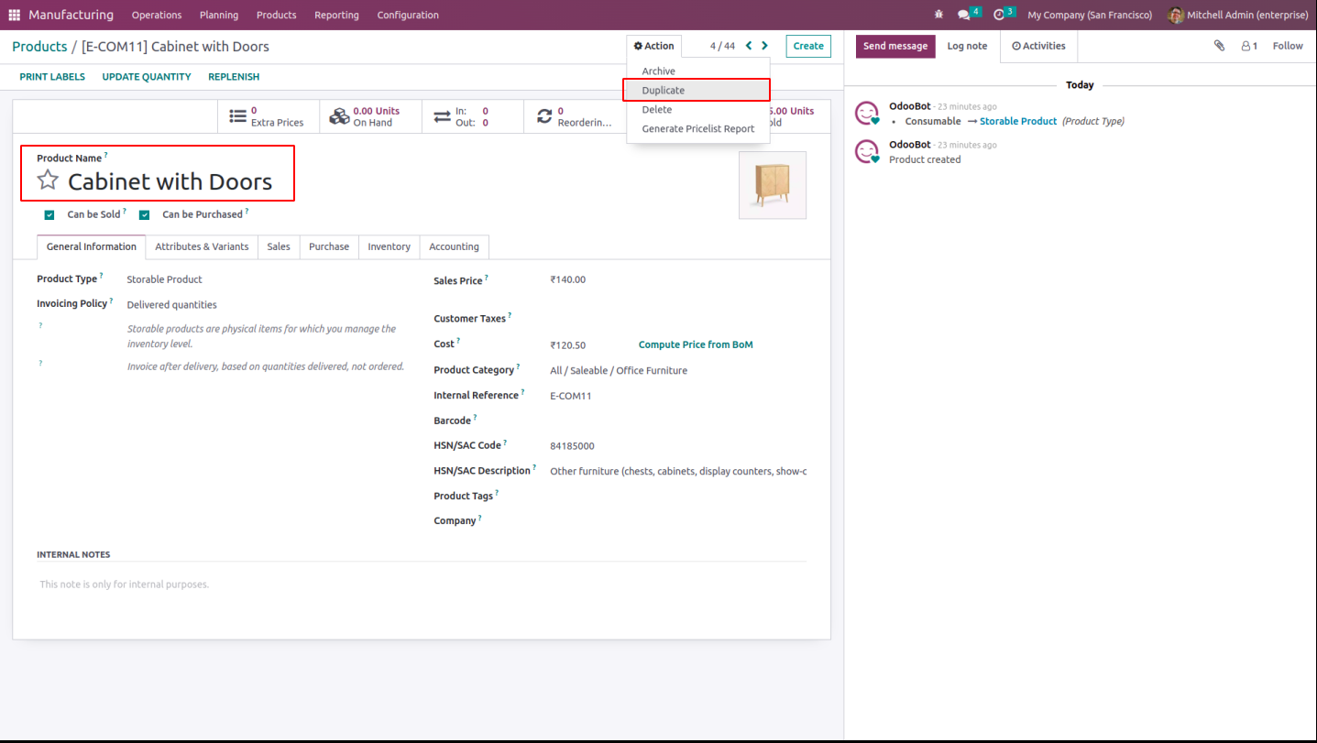
Task: Click Internal Reference value E-COM11
Action: click(571, 396)
